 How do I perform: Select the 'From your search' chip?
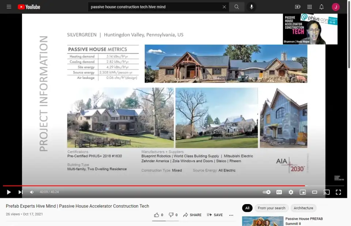click(271, 208)
